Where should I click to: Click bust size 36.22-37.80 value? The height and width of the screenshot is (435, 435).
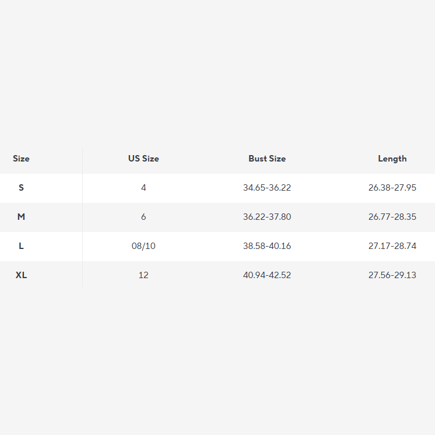point(267,217)
